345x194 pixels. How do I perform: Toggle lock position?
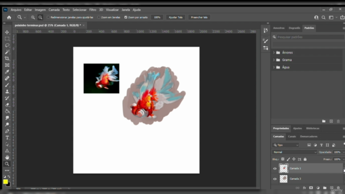click(x=294, y=159)
